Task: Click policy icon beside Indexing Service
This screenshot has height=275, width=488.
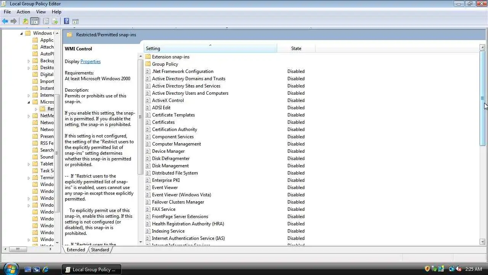Action: coord(148,231)
